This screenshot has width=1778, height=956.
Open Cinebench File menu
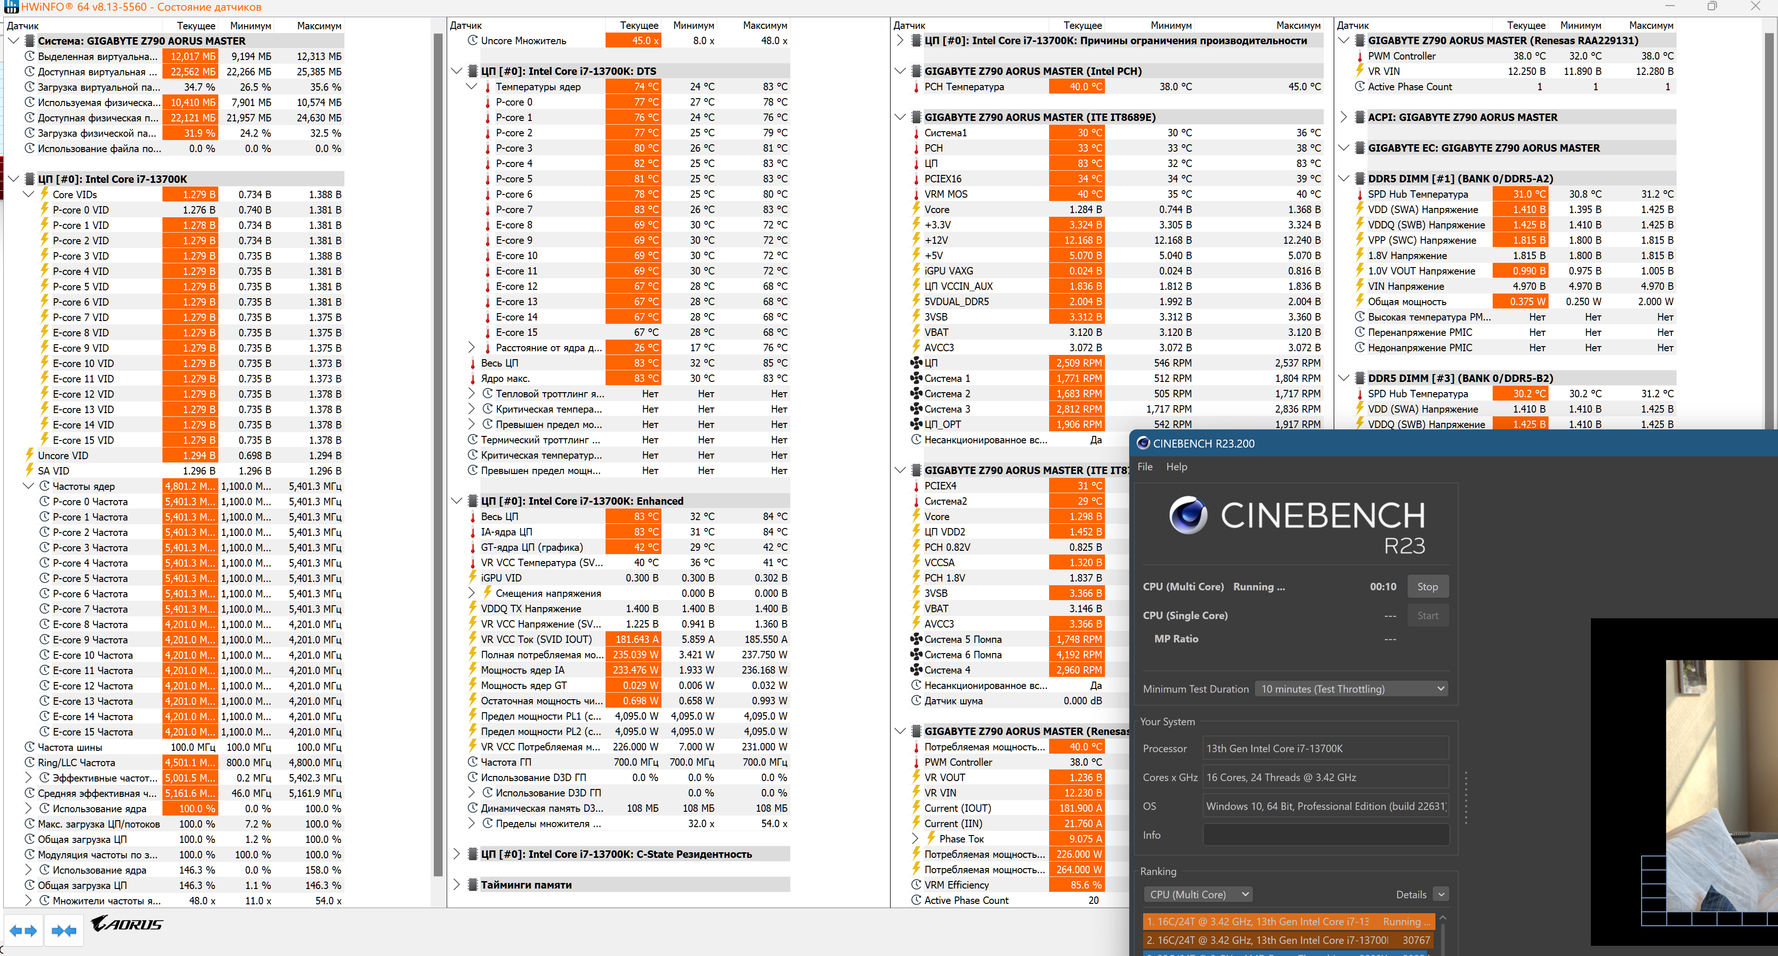coord(1145,467)
